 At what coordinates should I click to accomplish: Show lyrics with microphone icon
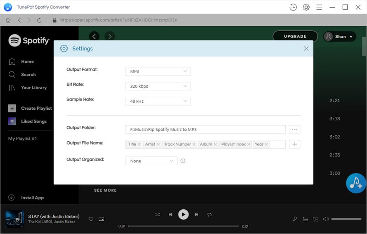(295, 219)
